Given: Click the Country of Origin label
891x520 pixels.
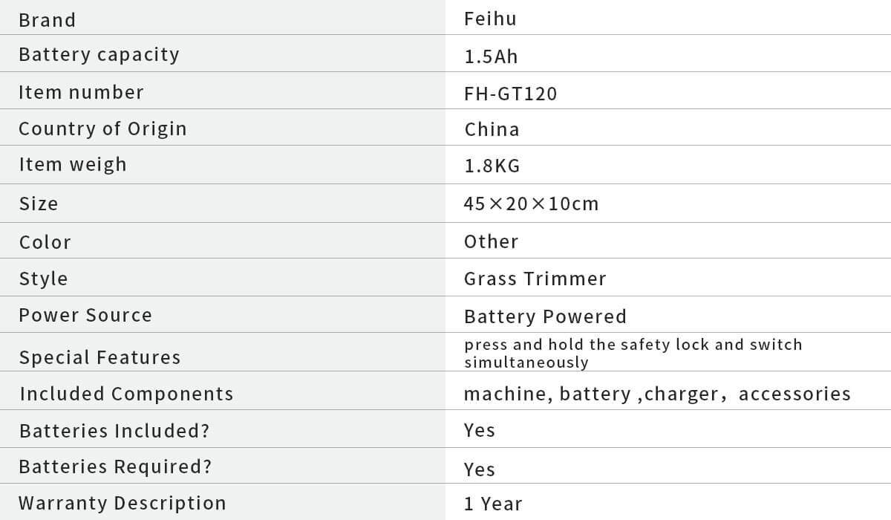Looking at the screenshot, I should pos(102,129).
